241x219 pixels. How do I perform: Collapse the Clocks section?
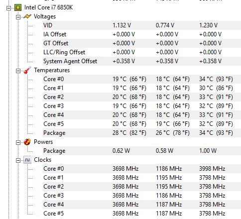18,160
